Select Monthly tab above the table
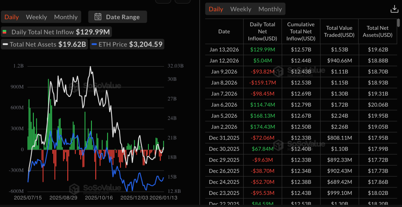This screenshot has height=207, width=402. [270, 9]
